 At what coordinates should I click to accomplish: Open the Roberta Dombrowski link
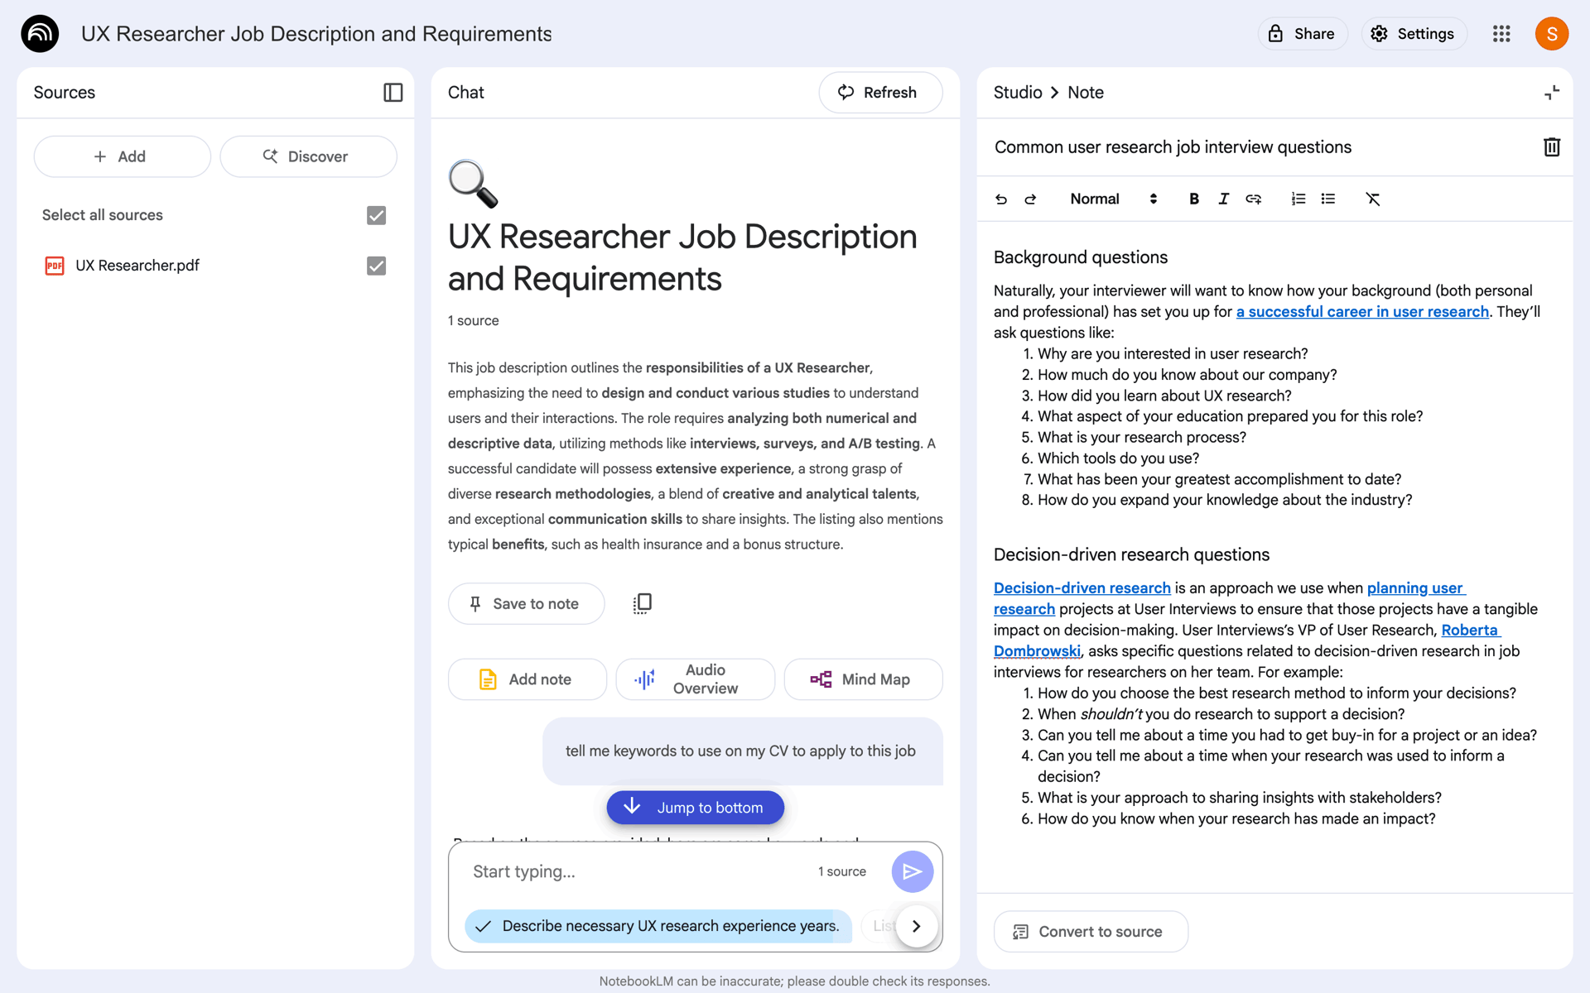[x=1470, y=631]
